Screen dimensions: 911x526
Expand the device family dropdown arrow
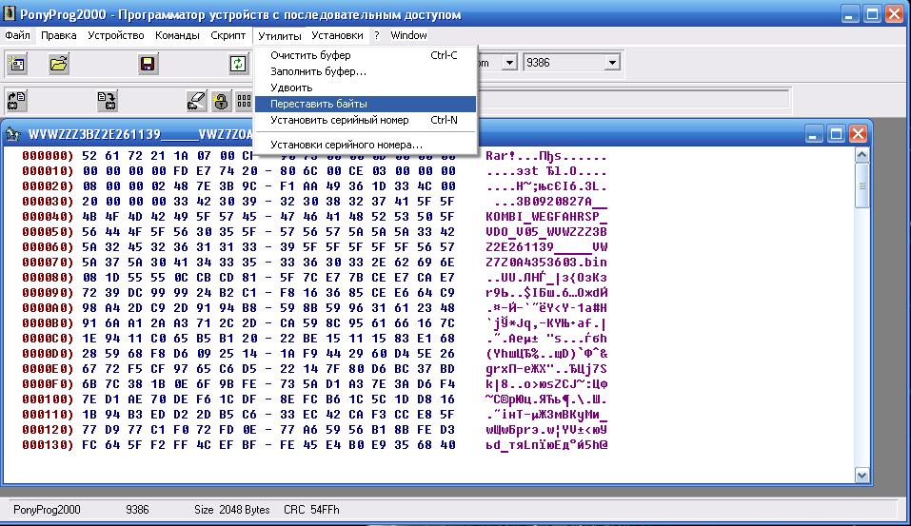click(509, 63)
